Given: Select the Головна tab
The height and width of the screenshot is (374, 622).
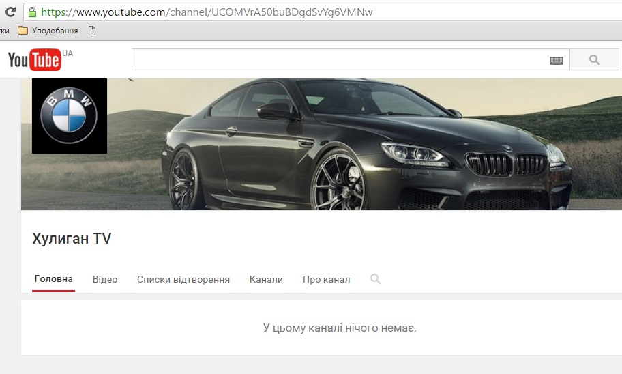Looking at the screenshot, I should click(54, 279).
